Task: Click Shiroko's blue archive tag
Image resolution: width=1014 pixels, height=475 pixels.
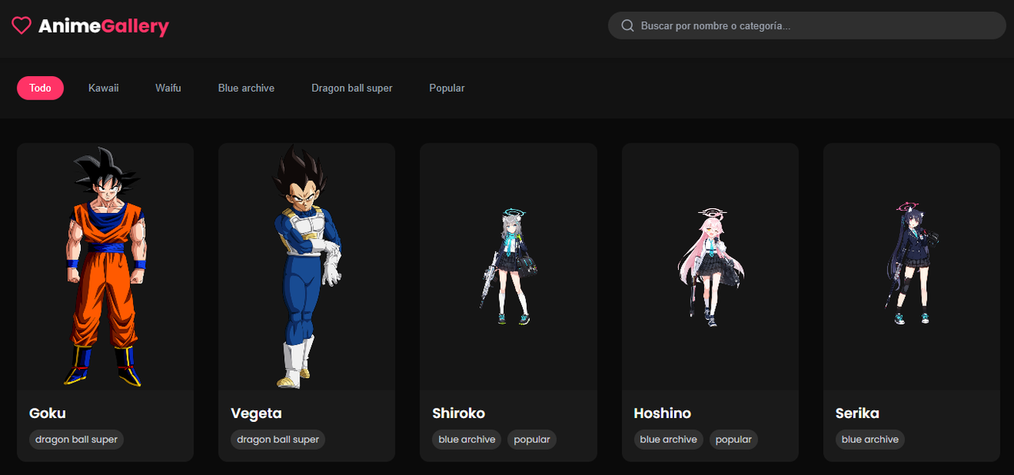Action: point(467,439)
